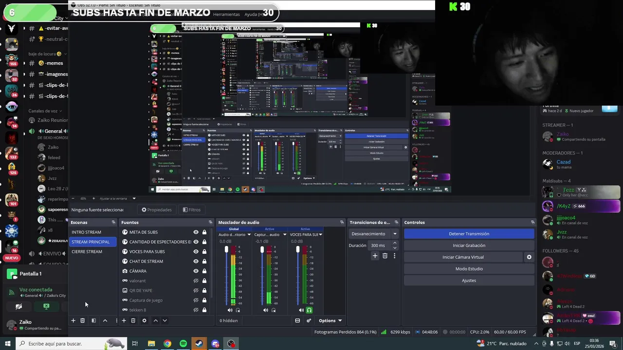Undock the Mezclador de audio panel
623x350 pixels.
coord(342,222)
